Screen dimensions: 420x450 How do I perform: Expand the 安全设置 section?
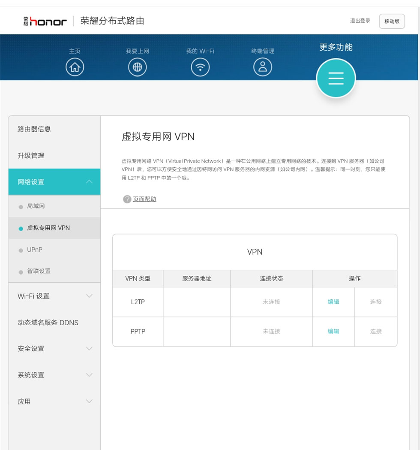89,349
